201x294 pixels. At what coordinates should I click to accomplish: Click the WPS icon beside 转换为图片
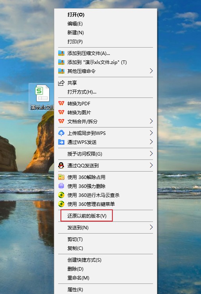pyautogui.click(x=61, y=112)
